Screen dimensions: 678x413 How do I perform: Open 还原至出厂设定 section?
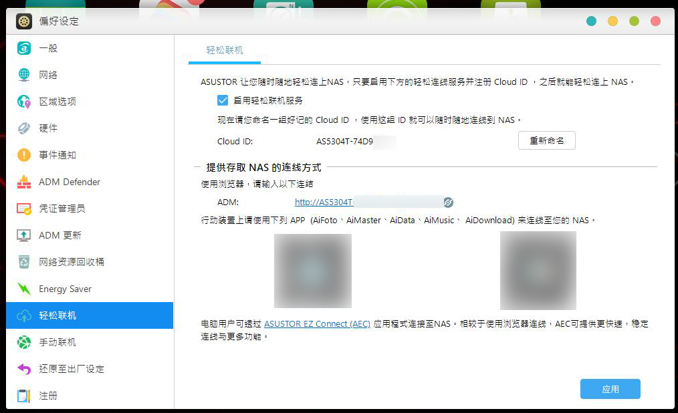[x=90, y=369]
